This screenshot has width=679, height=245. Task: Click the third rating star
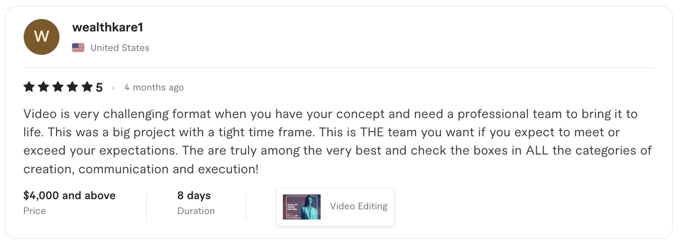coord(58,87)
